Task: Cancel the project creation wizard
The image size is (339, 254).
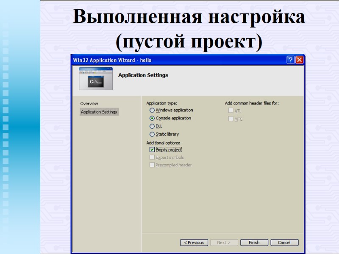Action: (x=284, y=242)
